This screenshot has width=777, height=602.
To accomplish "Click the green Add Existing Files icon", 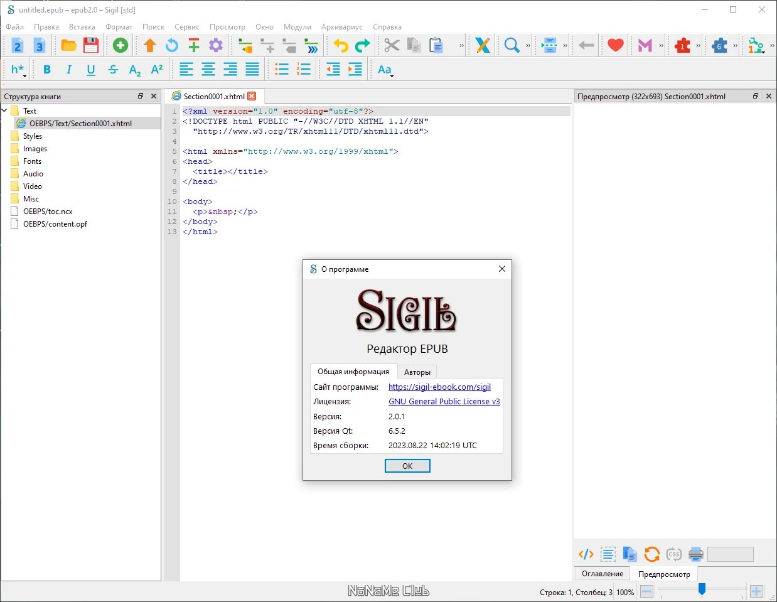I will point(121,45).
